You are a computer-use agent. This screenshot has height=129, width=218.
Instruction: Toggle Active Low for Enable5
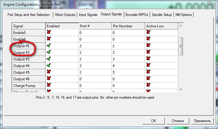point(148,32)
